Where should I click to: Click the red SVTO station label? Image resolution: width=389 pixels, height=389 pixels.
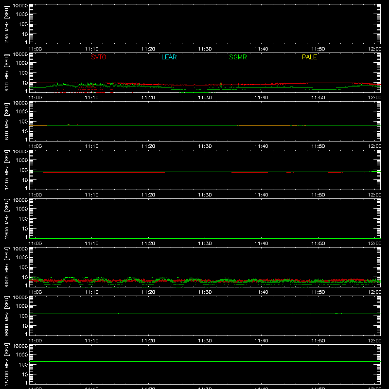pyautogui.click(x=99, y=57)
